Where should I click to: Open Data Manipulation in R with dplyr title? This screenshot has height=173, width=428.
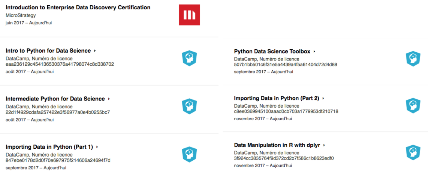(x=277, y=145)
